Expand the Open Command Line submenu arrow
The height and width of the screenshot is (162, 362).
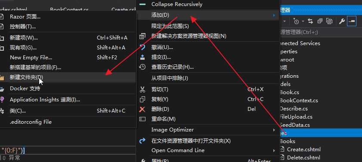[274, 150]
